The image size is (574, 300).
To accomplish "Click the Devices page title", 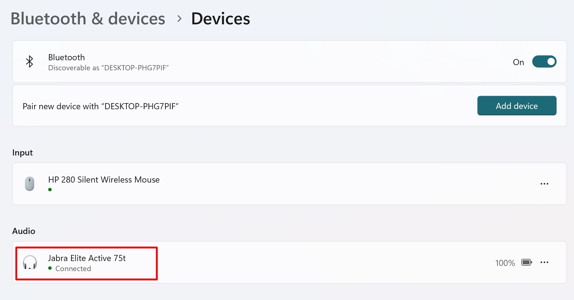I will 221,19.
